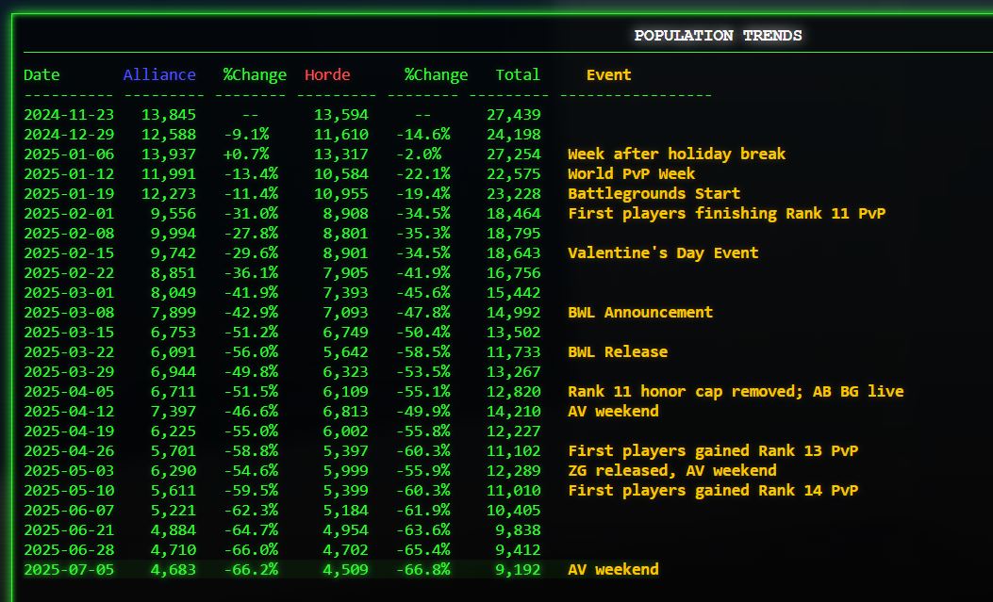This screenshot has width=993, height=602.
Task: Select the Alliance column header
Action: pyautogui.click(x=159, y=74)
